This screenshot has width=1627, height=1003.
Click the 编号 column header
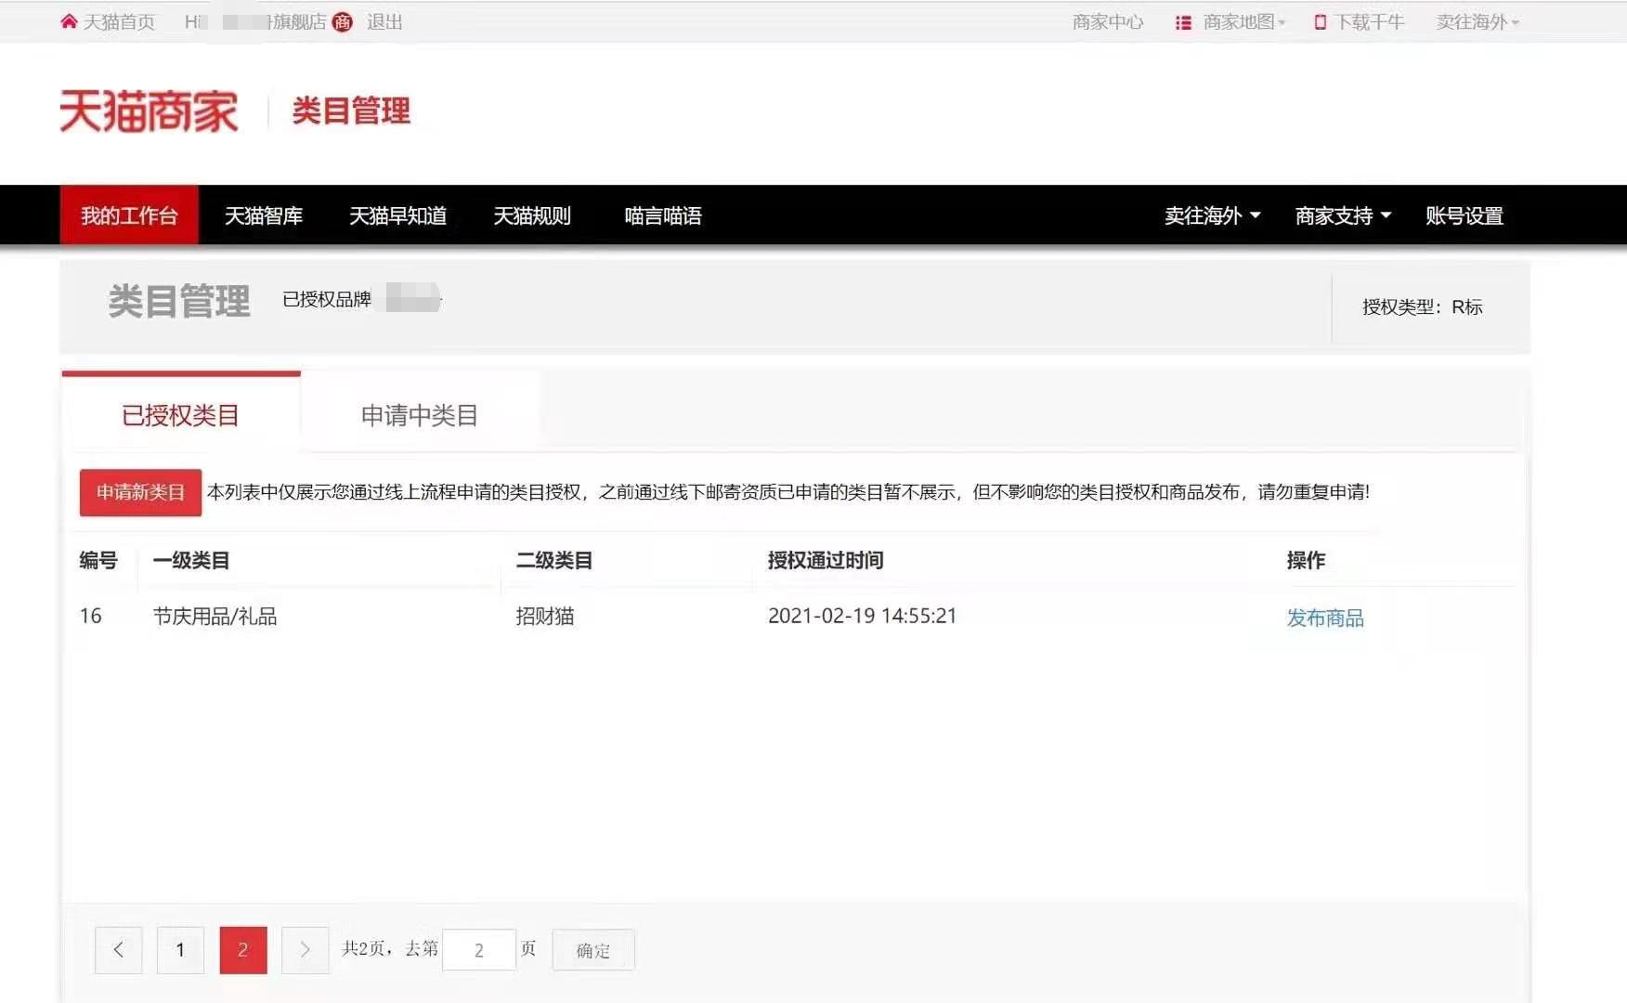tap(98, 560)
